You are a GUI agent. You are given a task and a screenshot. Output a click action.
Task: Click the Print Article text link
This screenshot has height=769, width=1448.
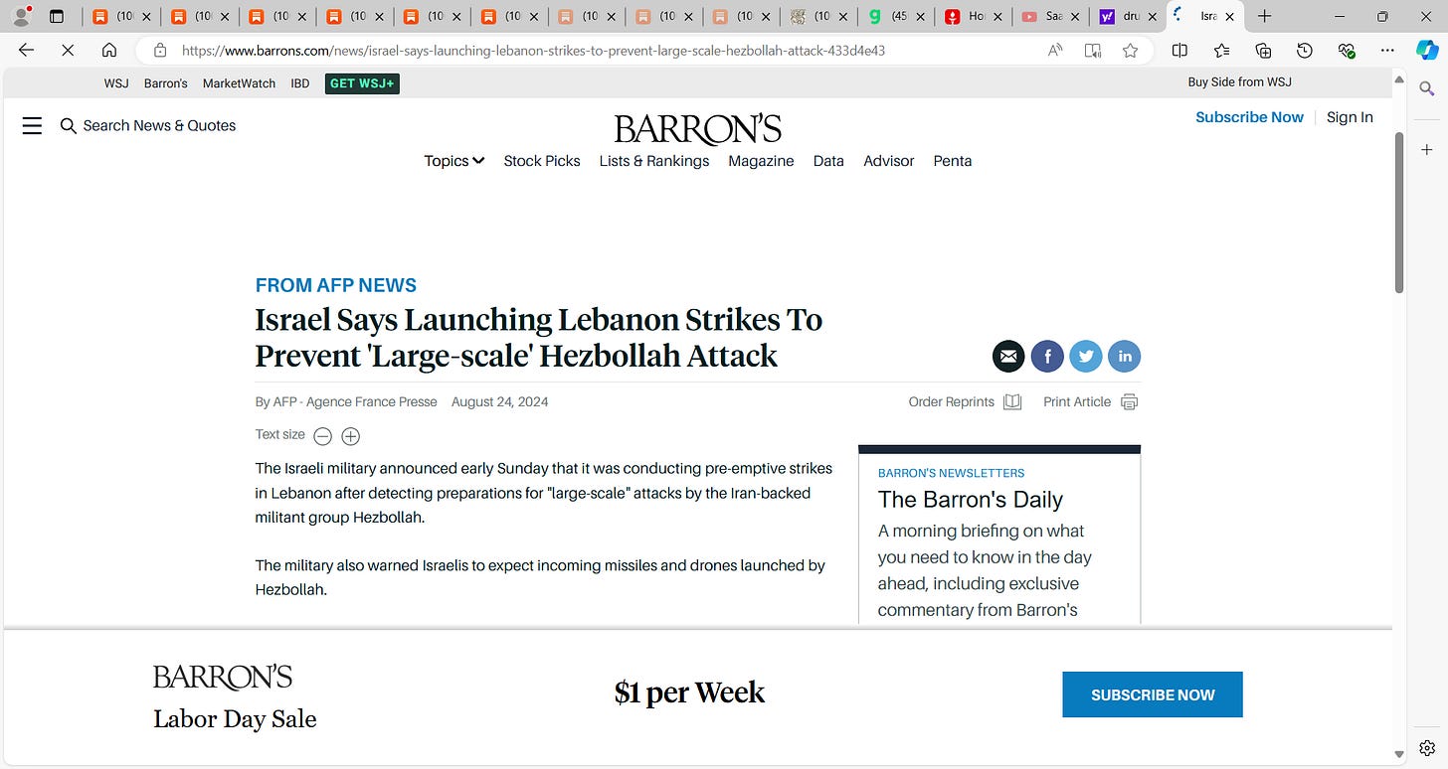coord(1077,402)
